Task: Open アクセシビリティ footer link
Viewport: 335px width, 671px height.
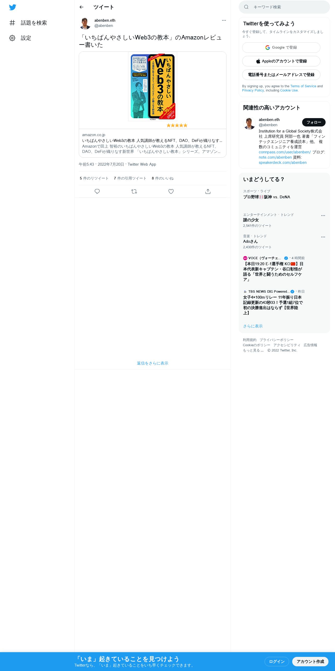Action: (287, 345)
